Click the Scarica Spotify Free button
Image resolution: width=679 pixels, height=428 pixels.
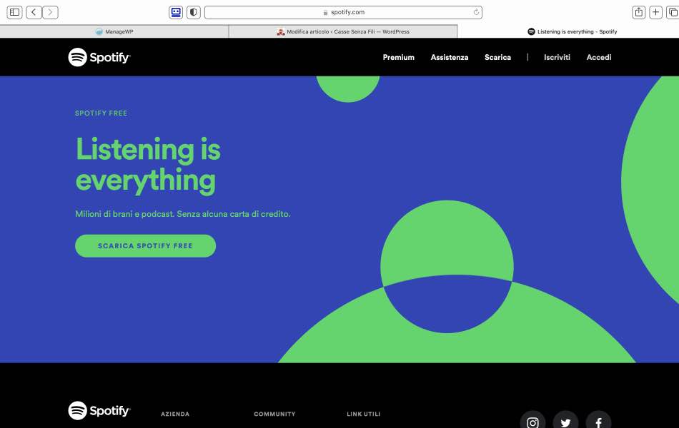click(146, 246)
